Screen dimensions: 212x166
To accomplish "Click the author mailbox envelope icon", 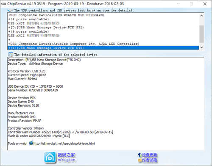I will [x=140, y=160].
